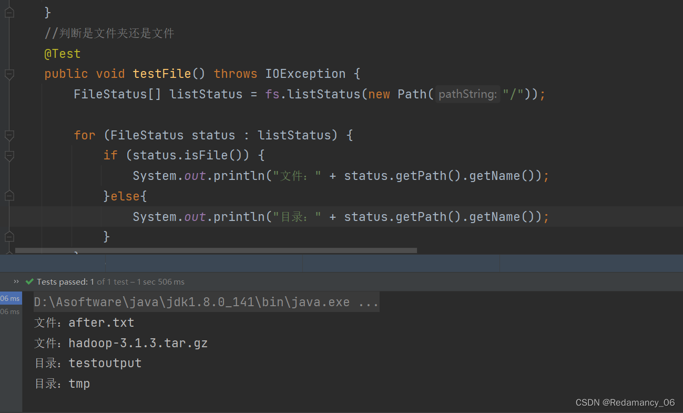Click fold end marker after second println line
The image size is (683, 413).
(9, 237)
